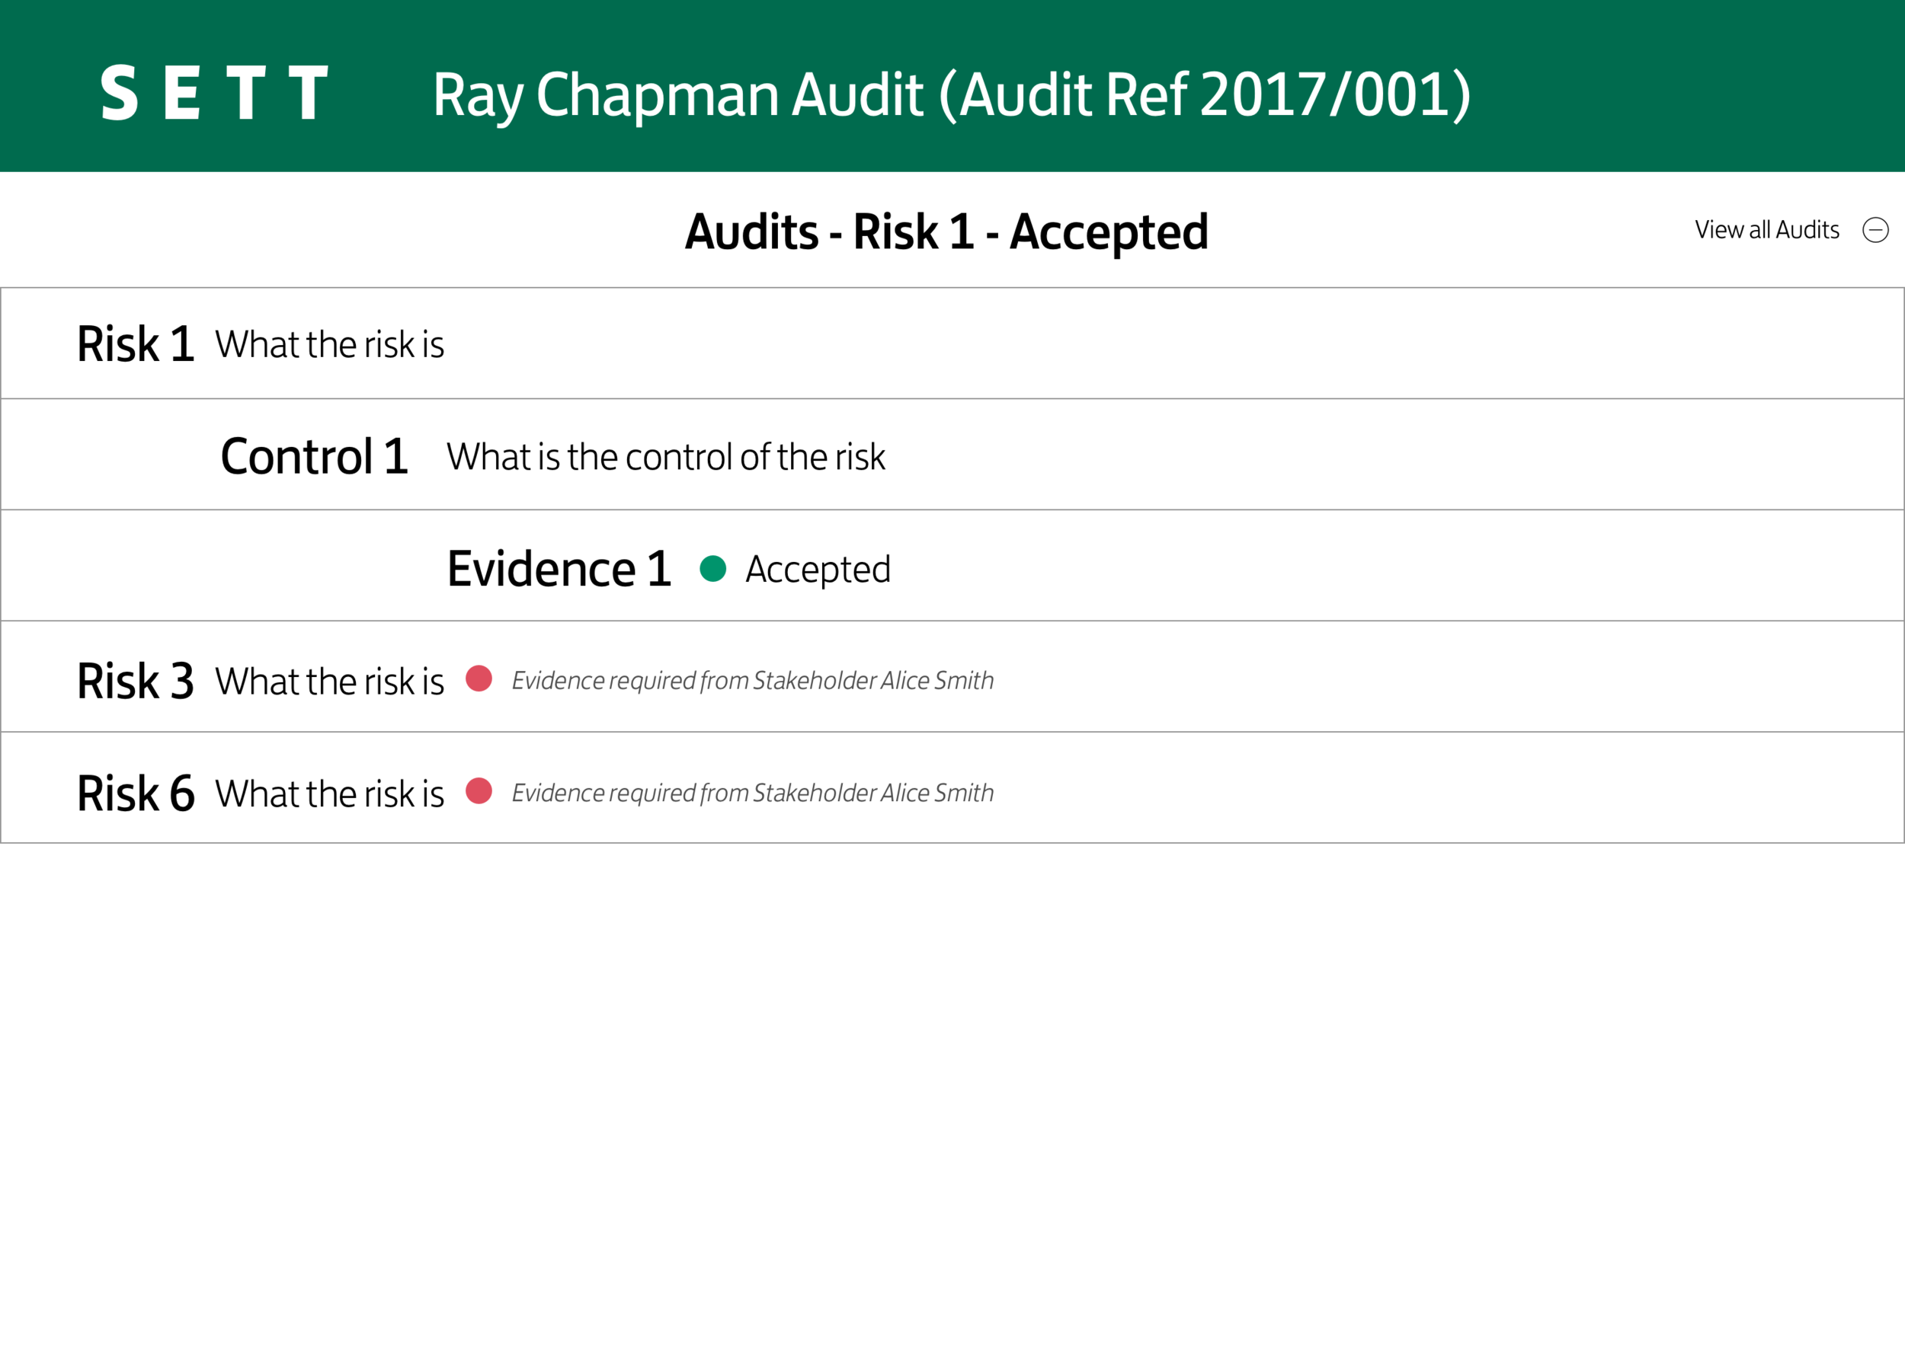Click the Accepted label next to Evidence 1
The image size is (1905, 1354).
(818, 570)
